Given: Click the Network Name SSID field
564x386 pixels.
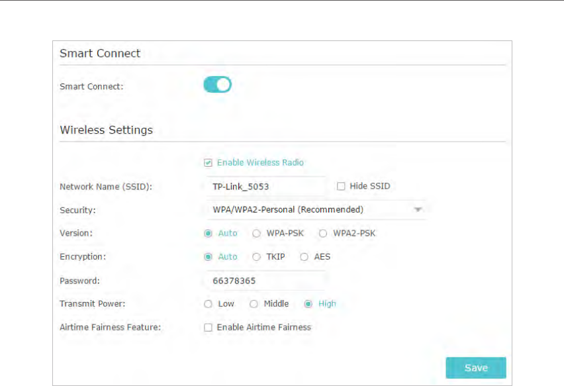Looking at the screenshot, I should (266, 186).
